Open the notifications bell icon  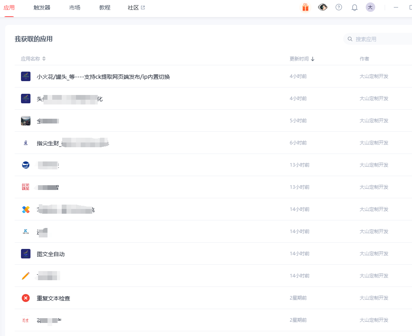click(x=355, y=8)
